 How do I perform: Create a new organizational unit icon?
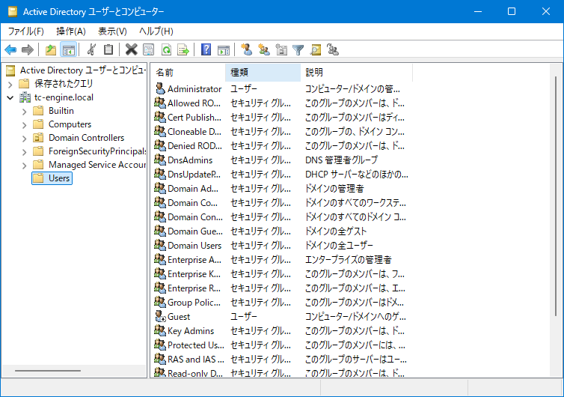point(281,49)
